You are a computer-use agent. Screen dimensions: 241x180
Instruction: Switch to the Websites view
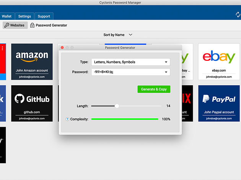pos(15,25)
